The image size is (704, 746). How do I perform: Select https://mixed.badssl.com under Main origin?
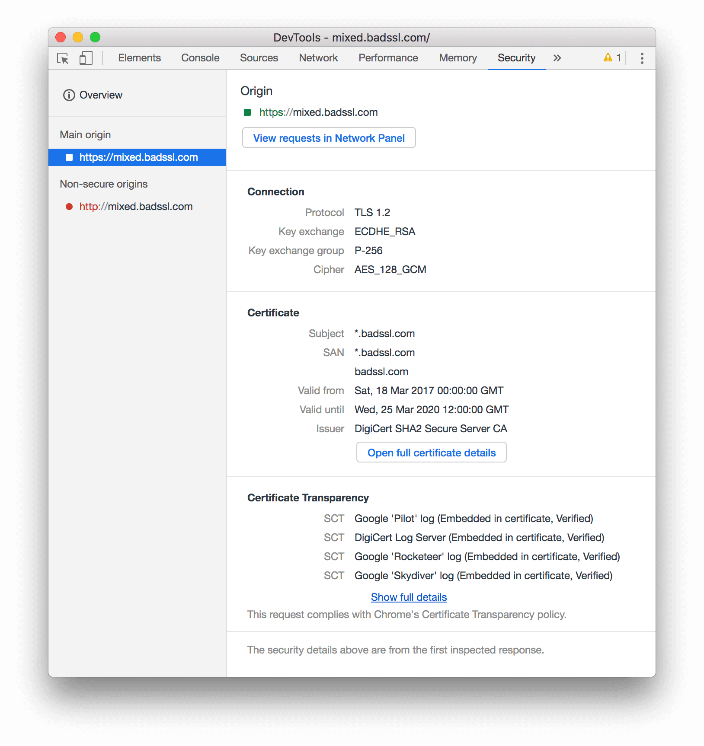[138, 157]
